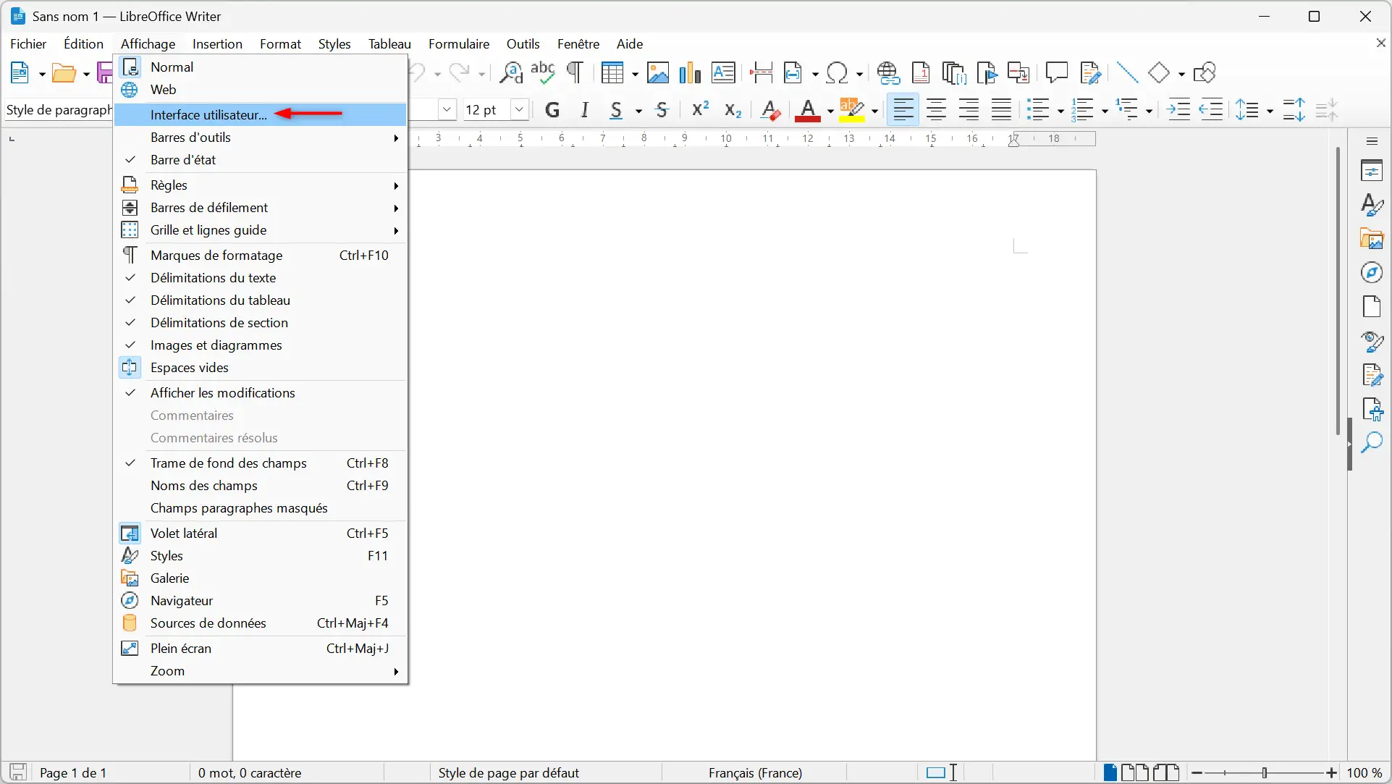Insert image from toolbar
The image size is (1392, 784).
point(657,72)
